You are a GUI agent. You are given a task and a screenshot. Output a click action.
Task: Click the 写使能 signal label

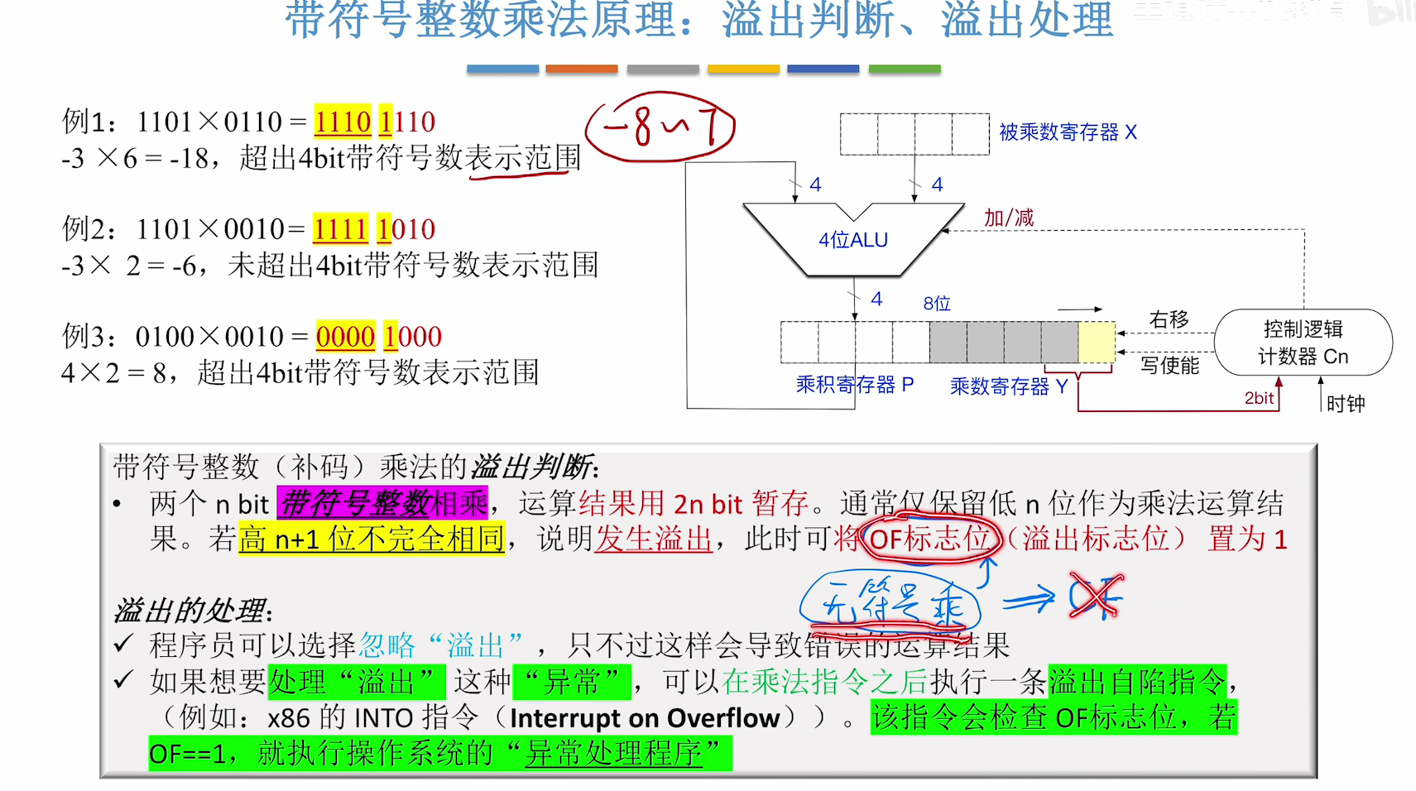1169,365
